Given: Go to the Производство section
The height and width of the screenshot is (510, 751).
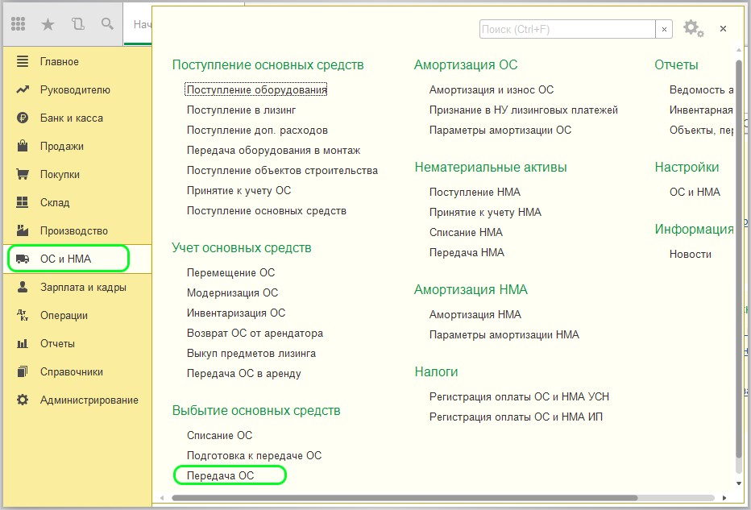Looking at the screenshot, I should coord(73,230).
